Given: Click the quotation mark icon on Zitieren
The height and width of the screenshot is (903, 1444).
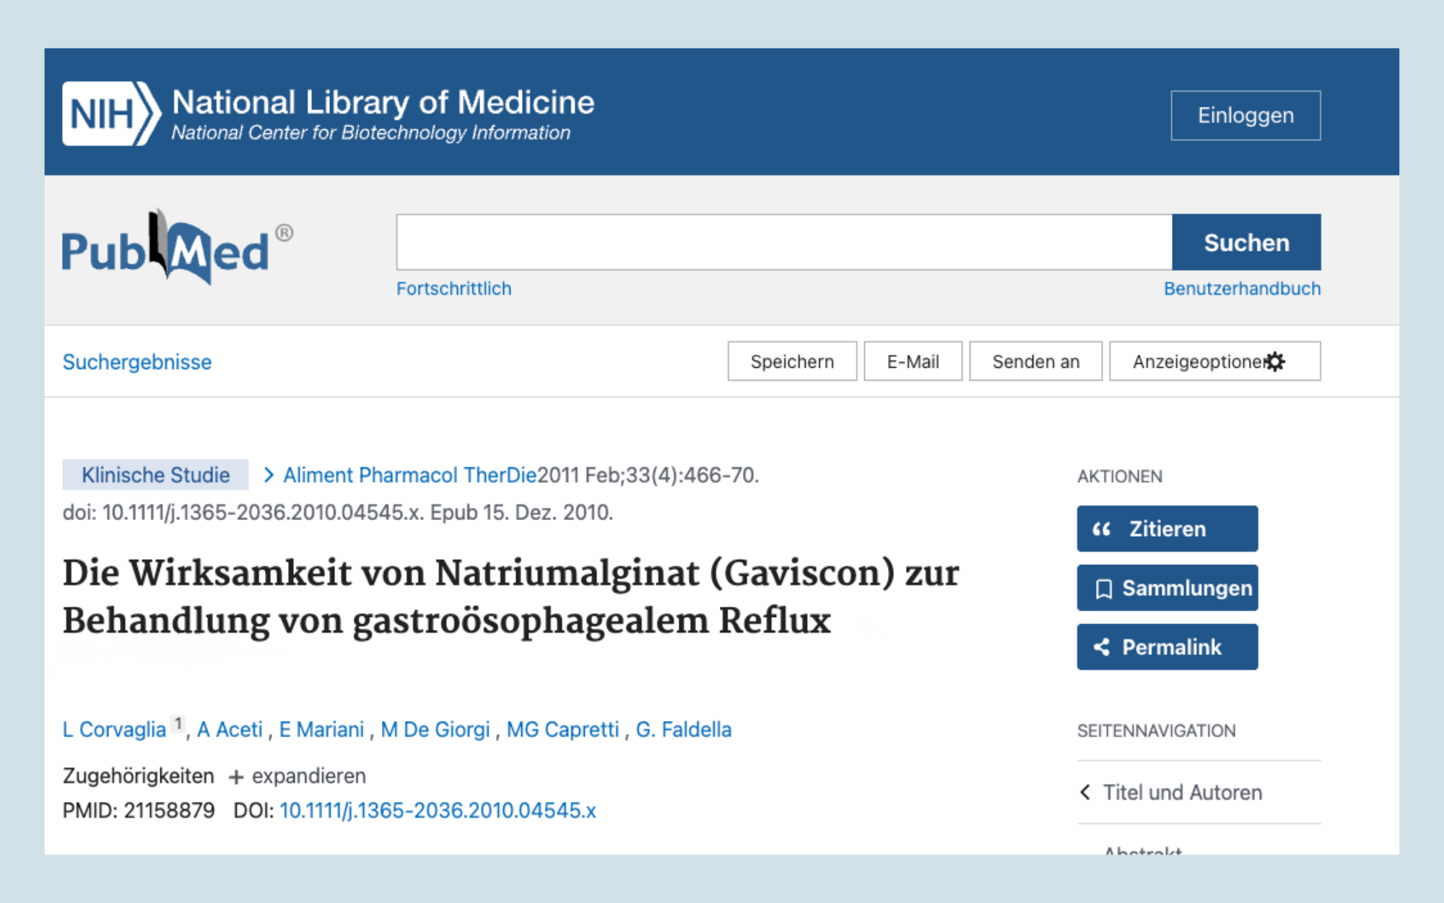Looking at the screenshot, I should (x=1101, y=530).
